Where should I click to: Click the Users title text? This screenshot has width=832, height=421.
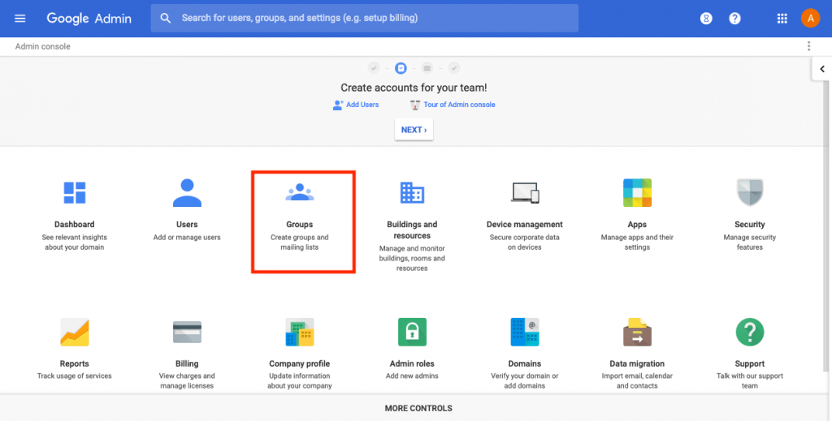click(x=187, y=225)
